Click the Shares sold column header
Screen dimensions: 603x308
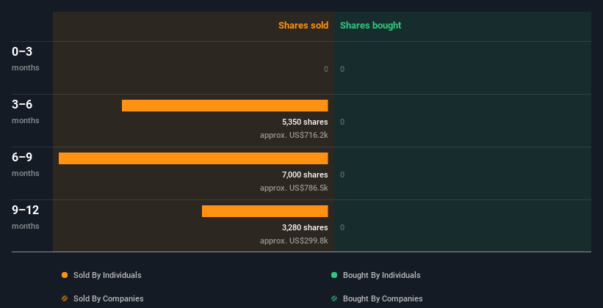303,26
